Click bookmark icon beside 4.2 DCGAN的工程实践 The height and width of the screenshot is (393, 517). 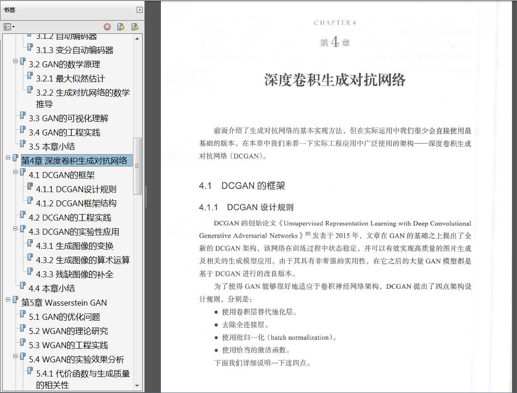coord(23,215)
